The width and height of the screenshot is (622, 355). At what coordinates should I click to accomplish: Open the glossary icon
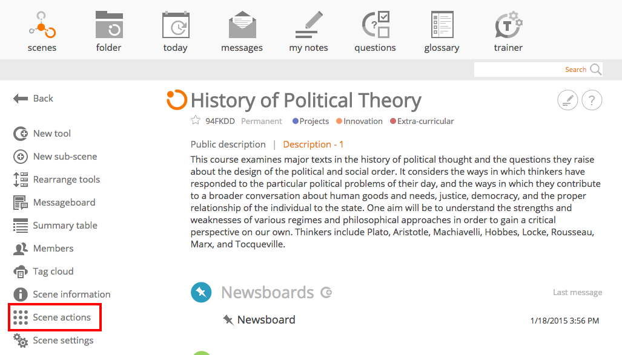click(442, 25)
